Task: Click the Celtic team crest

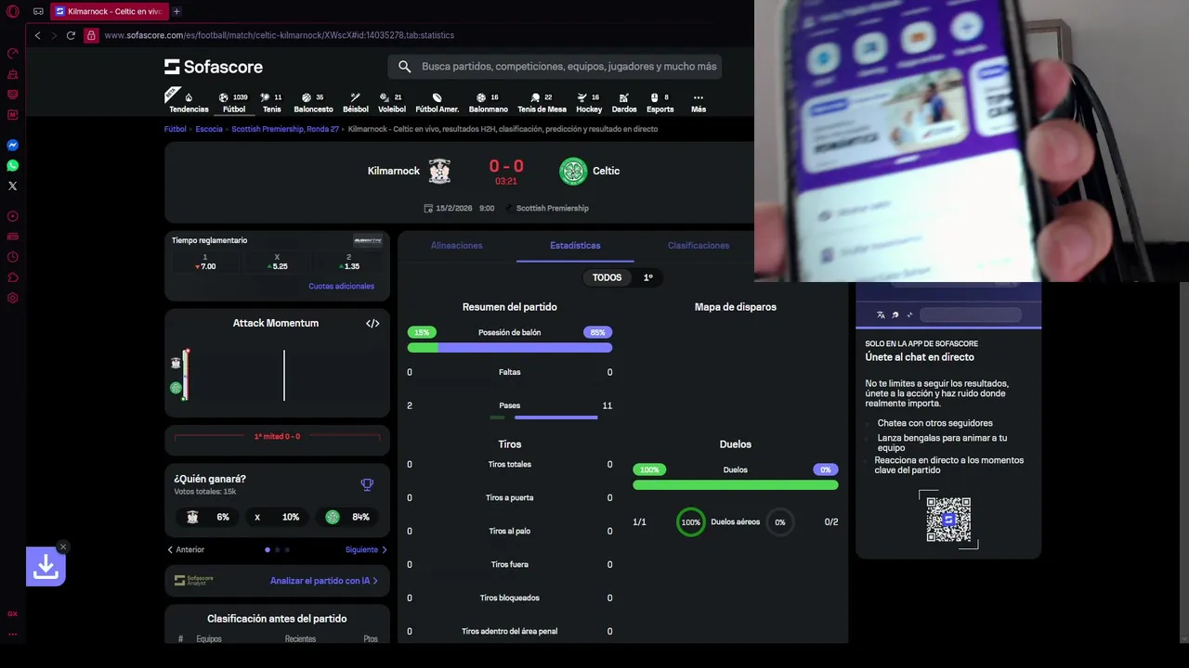Action: [x=573, y=171]
